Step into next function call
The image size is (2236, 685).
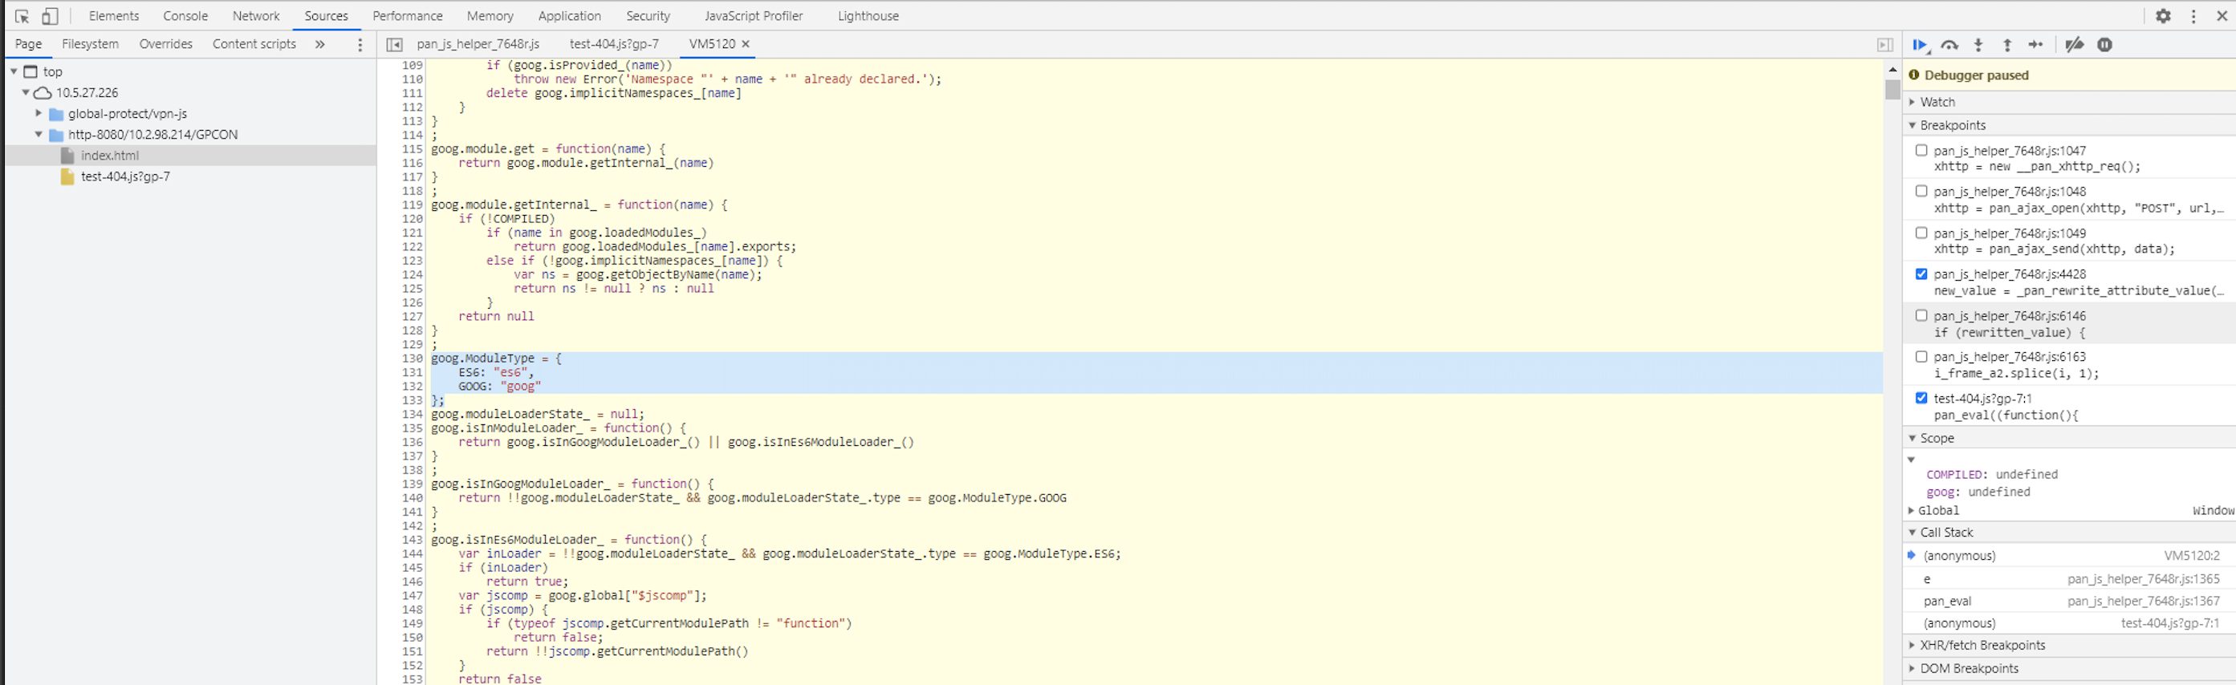(x=1978, y=45)
